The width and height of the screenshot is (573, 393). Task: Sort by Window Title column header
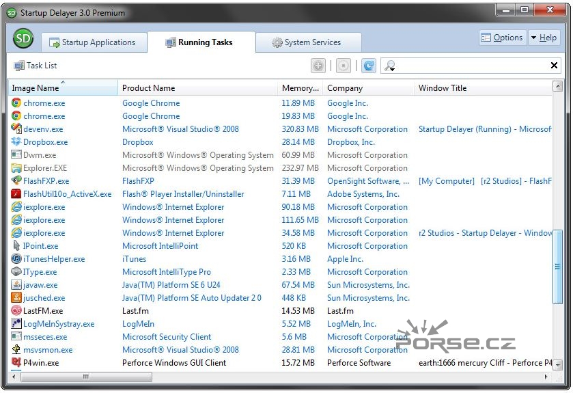pos(483,88)
